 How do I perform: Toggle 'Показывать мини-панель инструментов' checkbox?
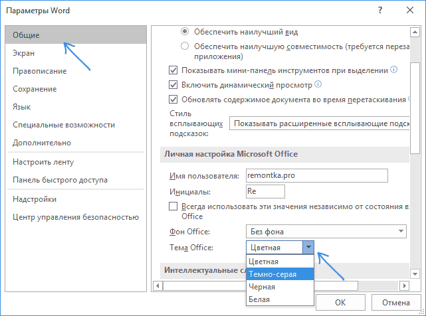173,70
